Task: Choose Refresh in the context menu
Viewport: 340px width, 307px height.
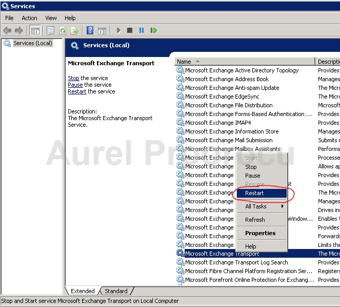Action: pos(262,220)
